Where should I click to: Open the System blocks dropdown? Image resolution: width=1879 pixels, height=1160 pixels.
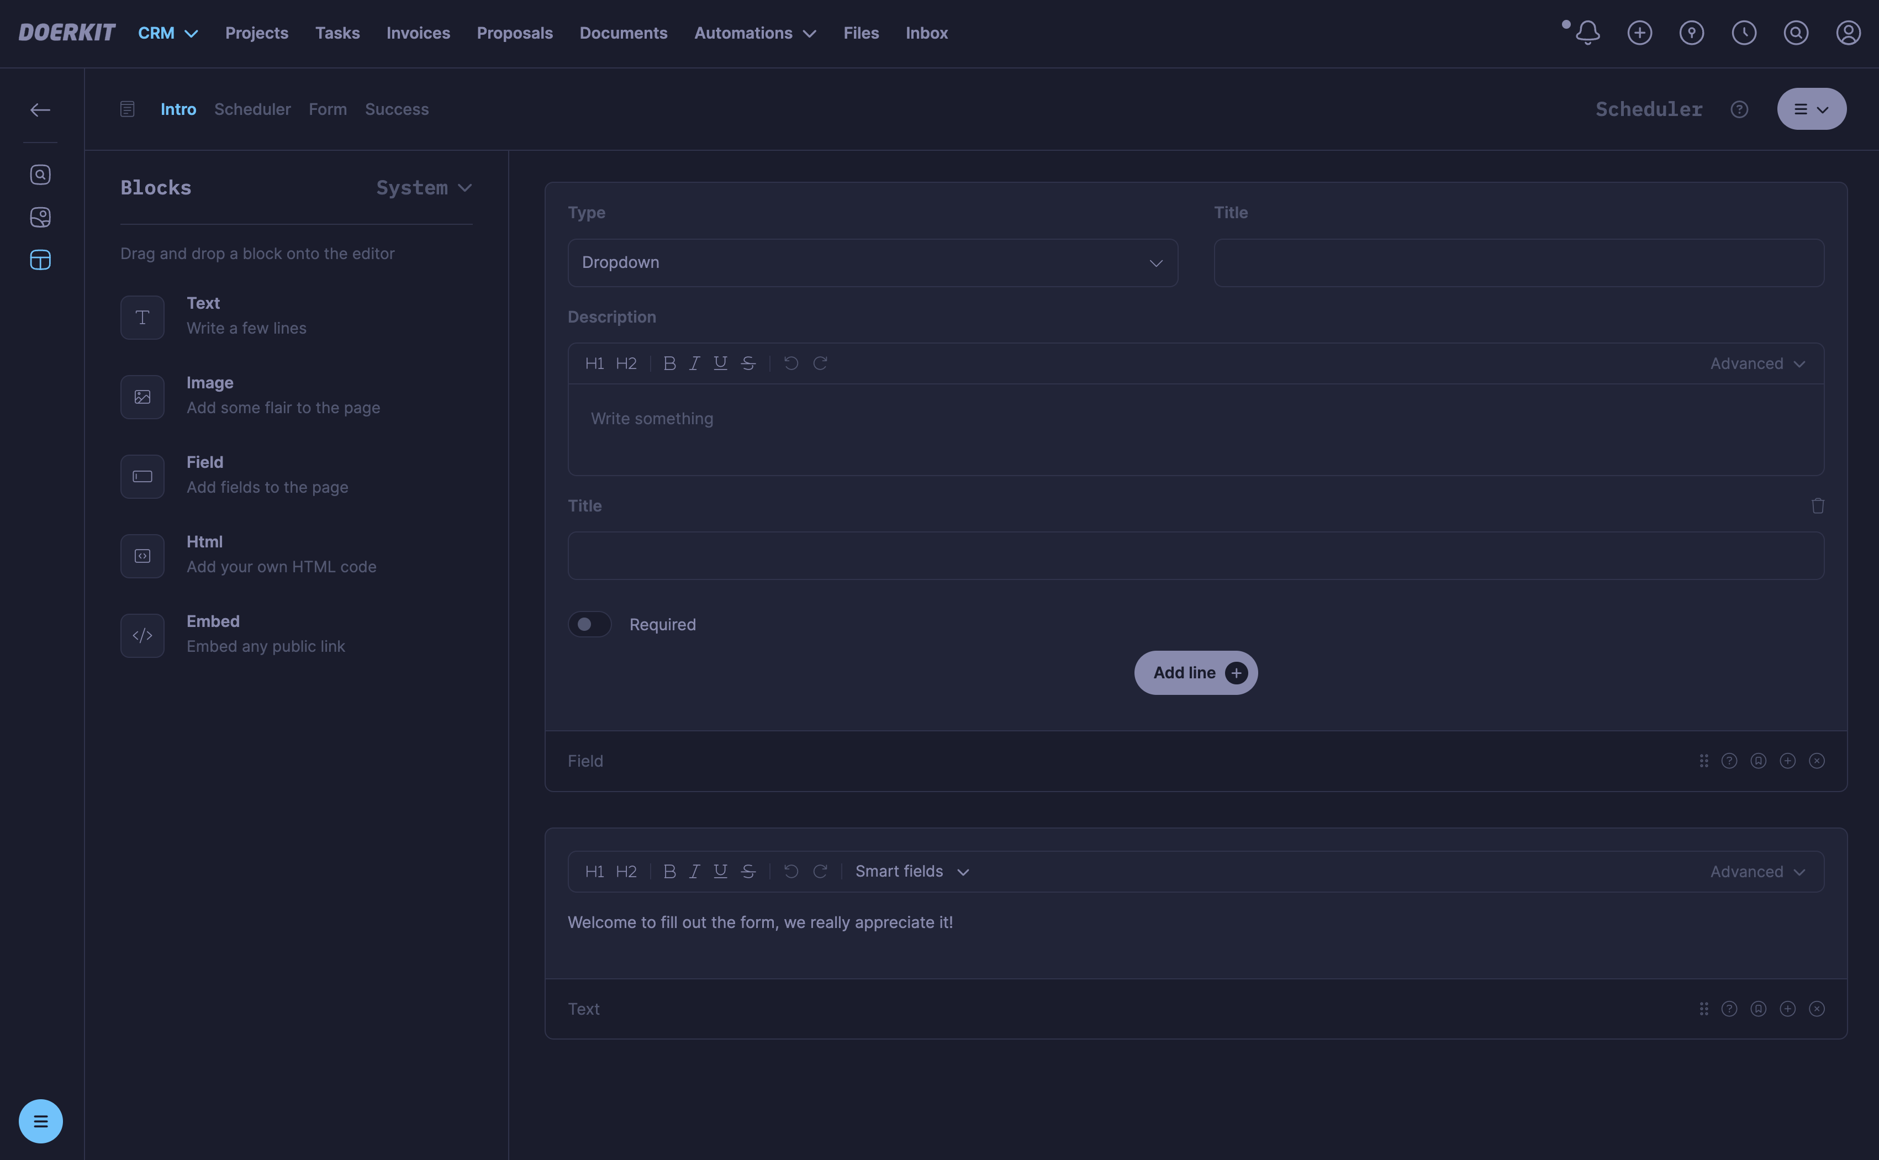(423, 188)
